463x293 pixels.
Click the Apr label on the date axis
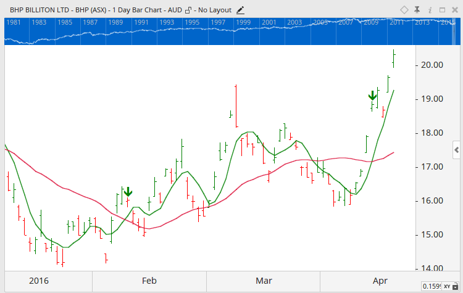pos(380,281)
